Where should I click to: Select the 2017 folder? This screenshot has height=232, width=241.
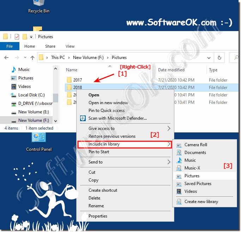(x=78, y=80)
